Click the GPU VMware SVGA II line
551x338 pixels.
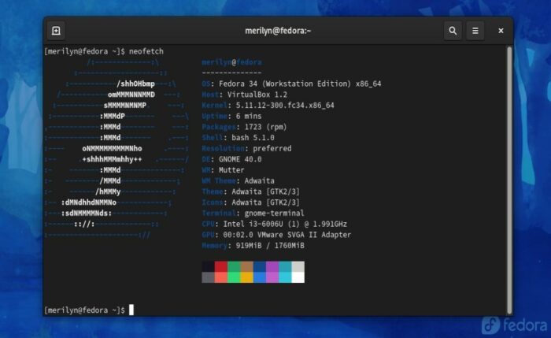tap(276, 235)
